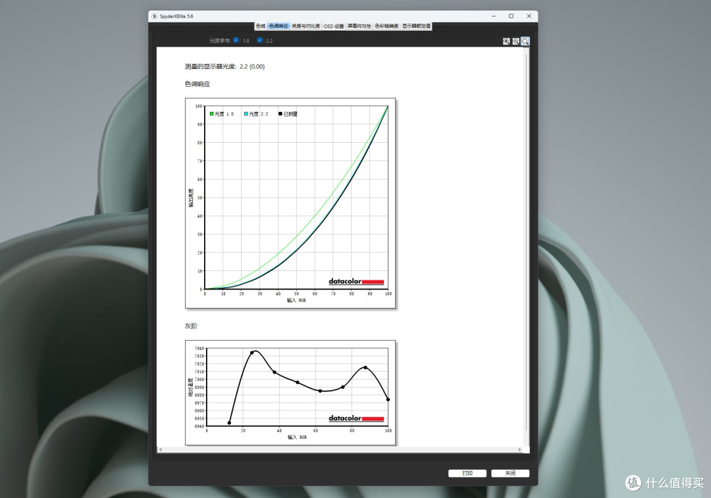Viewport: 711px width, 498px height.
Task: Maximize the SpyderXElite window
Action: tap(511, 16)
